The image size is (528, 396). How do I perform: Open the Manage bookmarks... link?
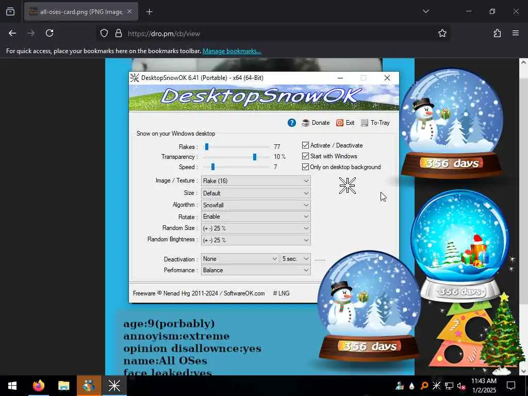pos(232,51)
